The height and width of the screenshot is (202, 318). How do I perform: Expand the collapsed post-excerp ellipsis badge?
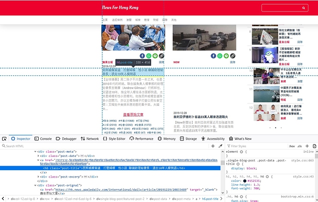86,177
